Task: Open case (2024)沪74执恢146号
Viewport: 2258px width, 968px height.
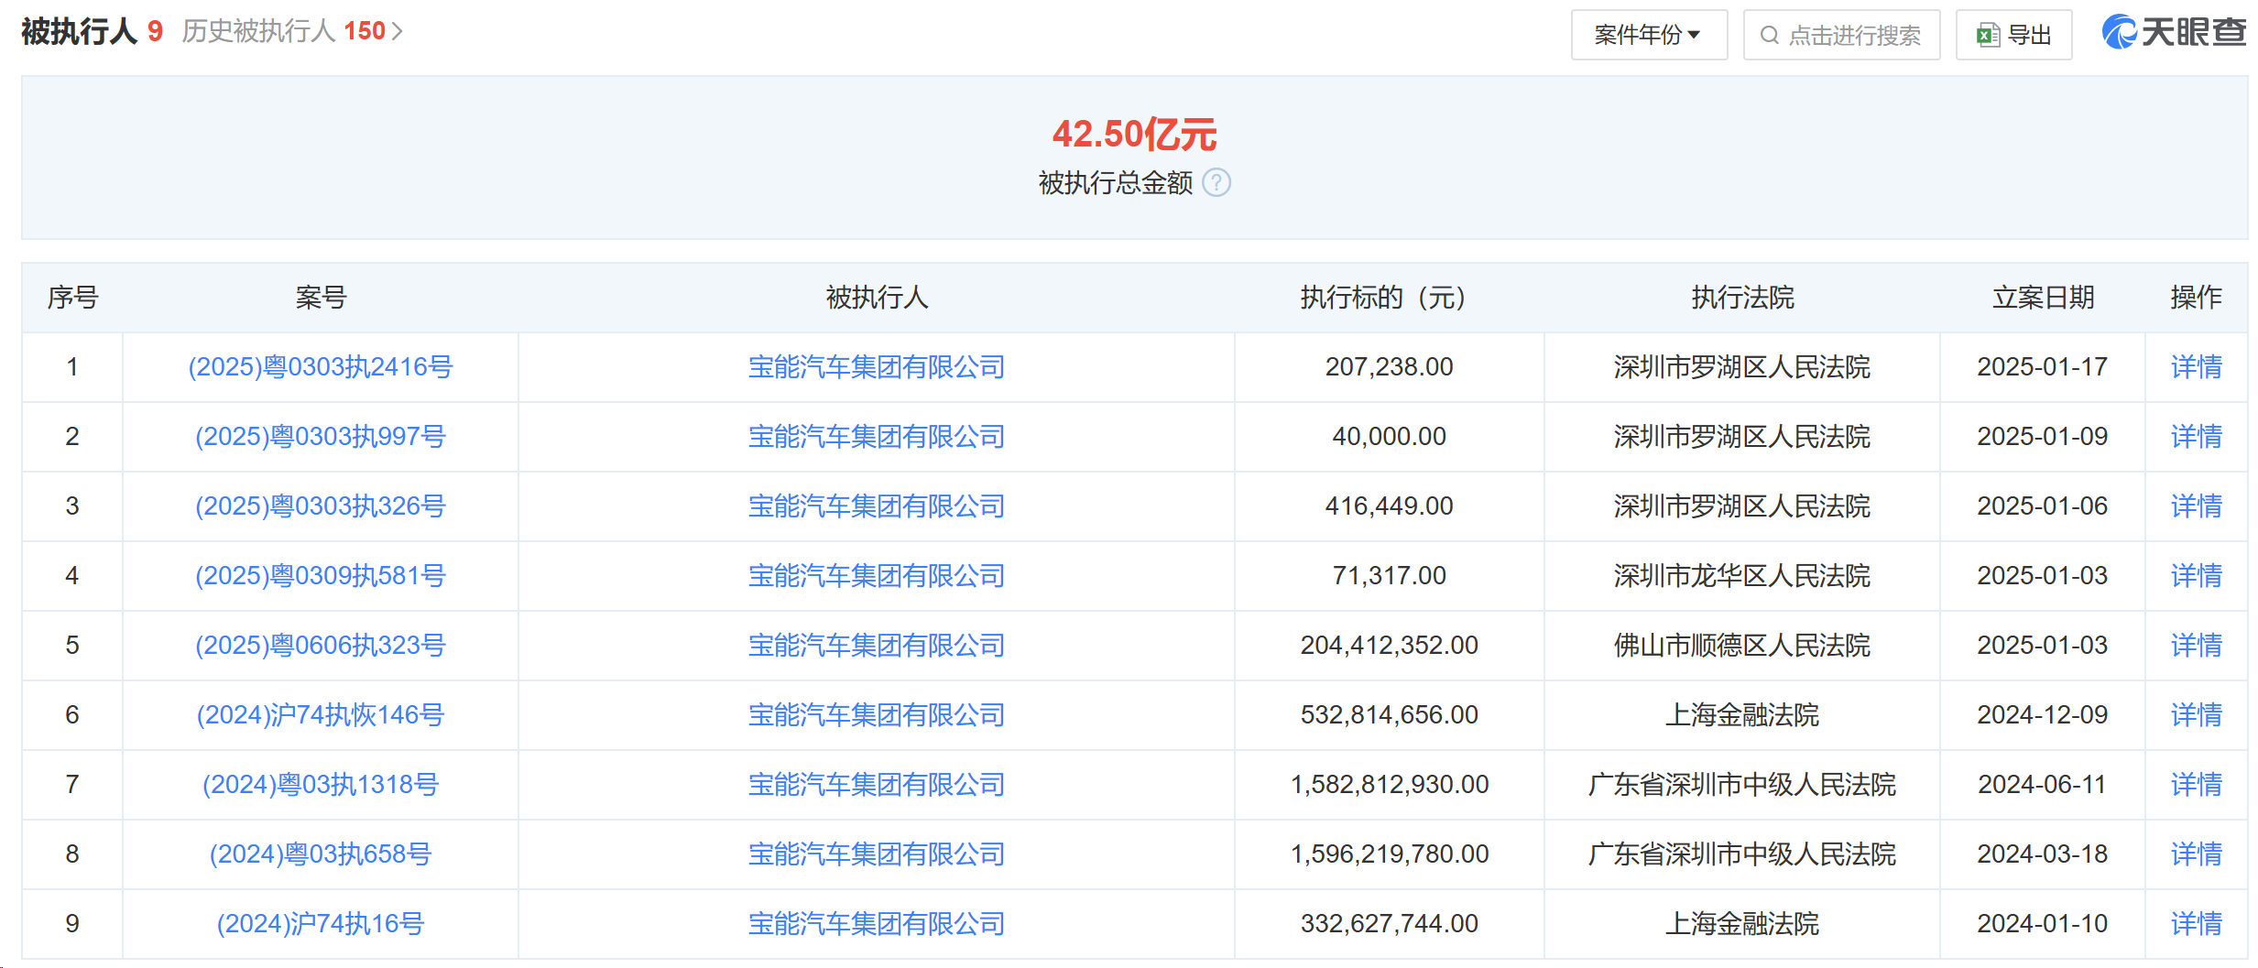Action: (x=321, y=715)
